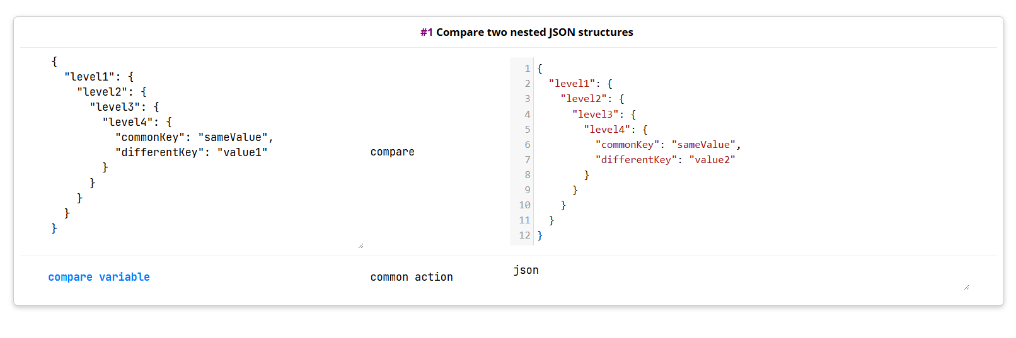Click line number 12 in code gutter
The image size is (1016, 338).
pyautogui.click(x=524, y=235)
